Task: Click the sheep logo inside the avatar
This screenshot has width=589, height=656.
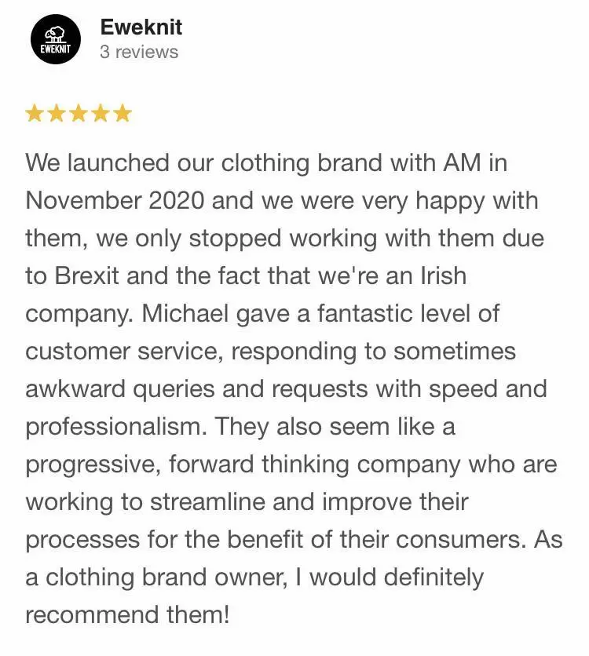Action: click(55, 35)
